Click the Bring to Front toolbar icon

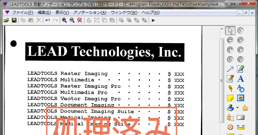(121, 20)
